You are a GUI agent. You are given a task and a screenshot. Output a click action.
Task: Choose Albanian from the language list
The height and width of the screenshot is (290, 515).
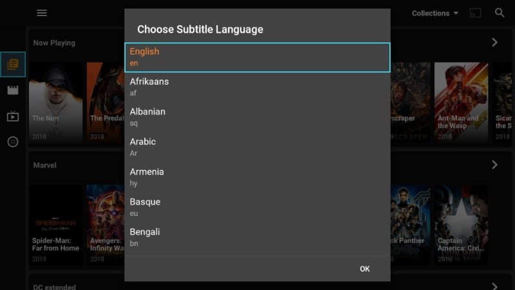click(257, 117)
